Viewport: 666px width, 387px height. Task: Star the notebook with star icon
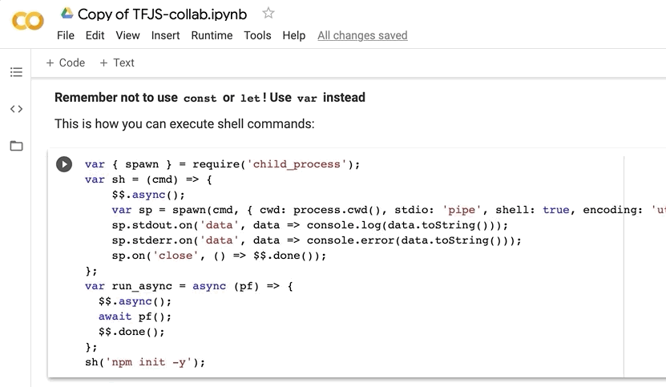coord(268,13)
